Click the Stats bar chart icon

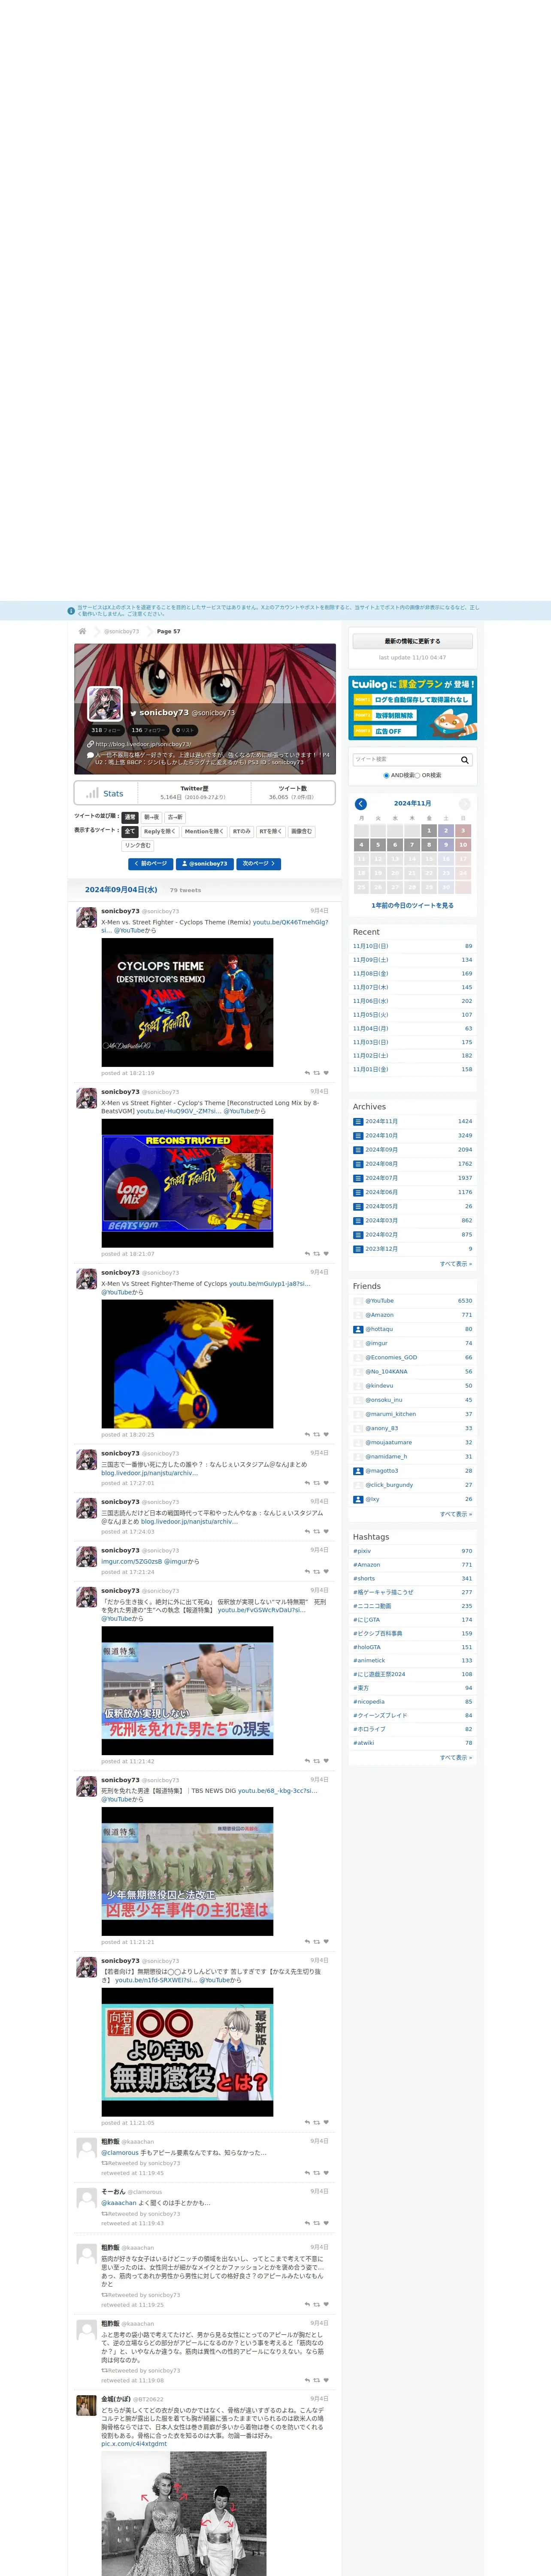(x=92, y=793)
